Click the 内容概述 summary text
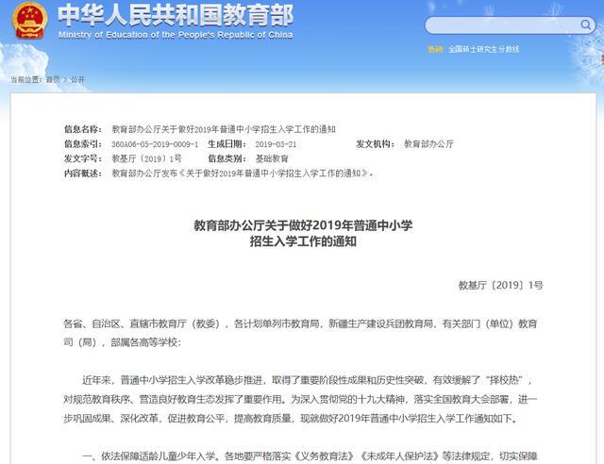The height and width of the screenshot is (464, 604). [243, 174]
